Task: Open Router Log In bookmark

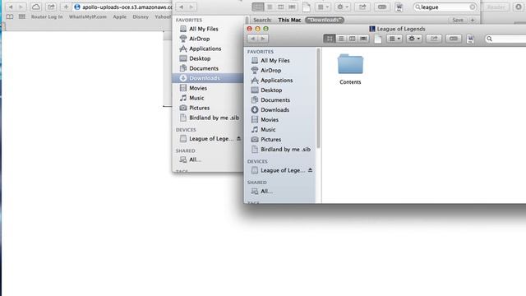Action: (x=47, y=16)
